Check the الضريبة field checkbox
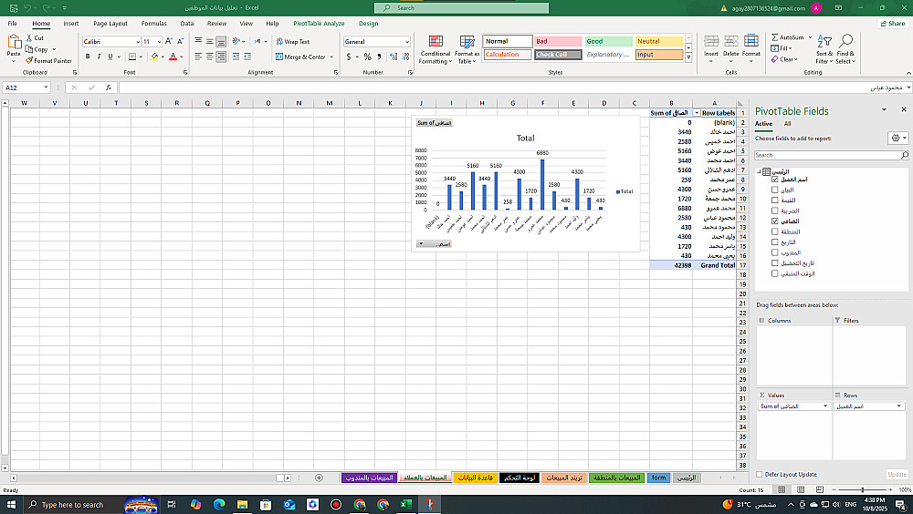The width and height of the screenshot is (913, 514). pyautogui.click(x=775, y=211)
